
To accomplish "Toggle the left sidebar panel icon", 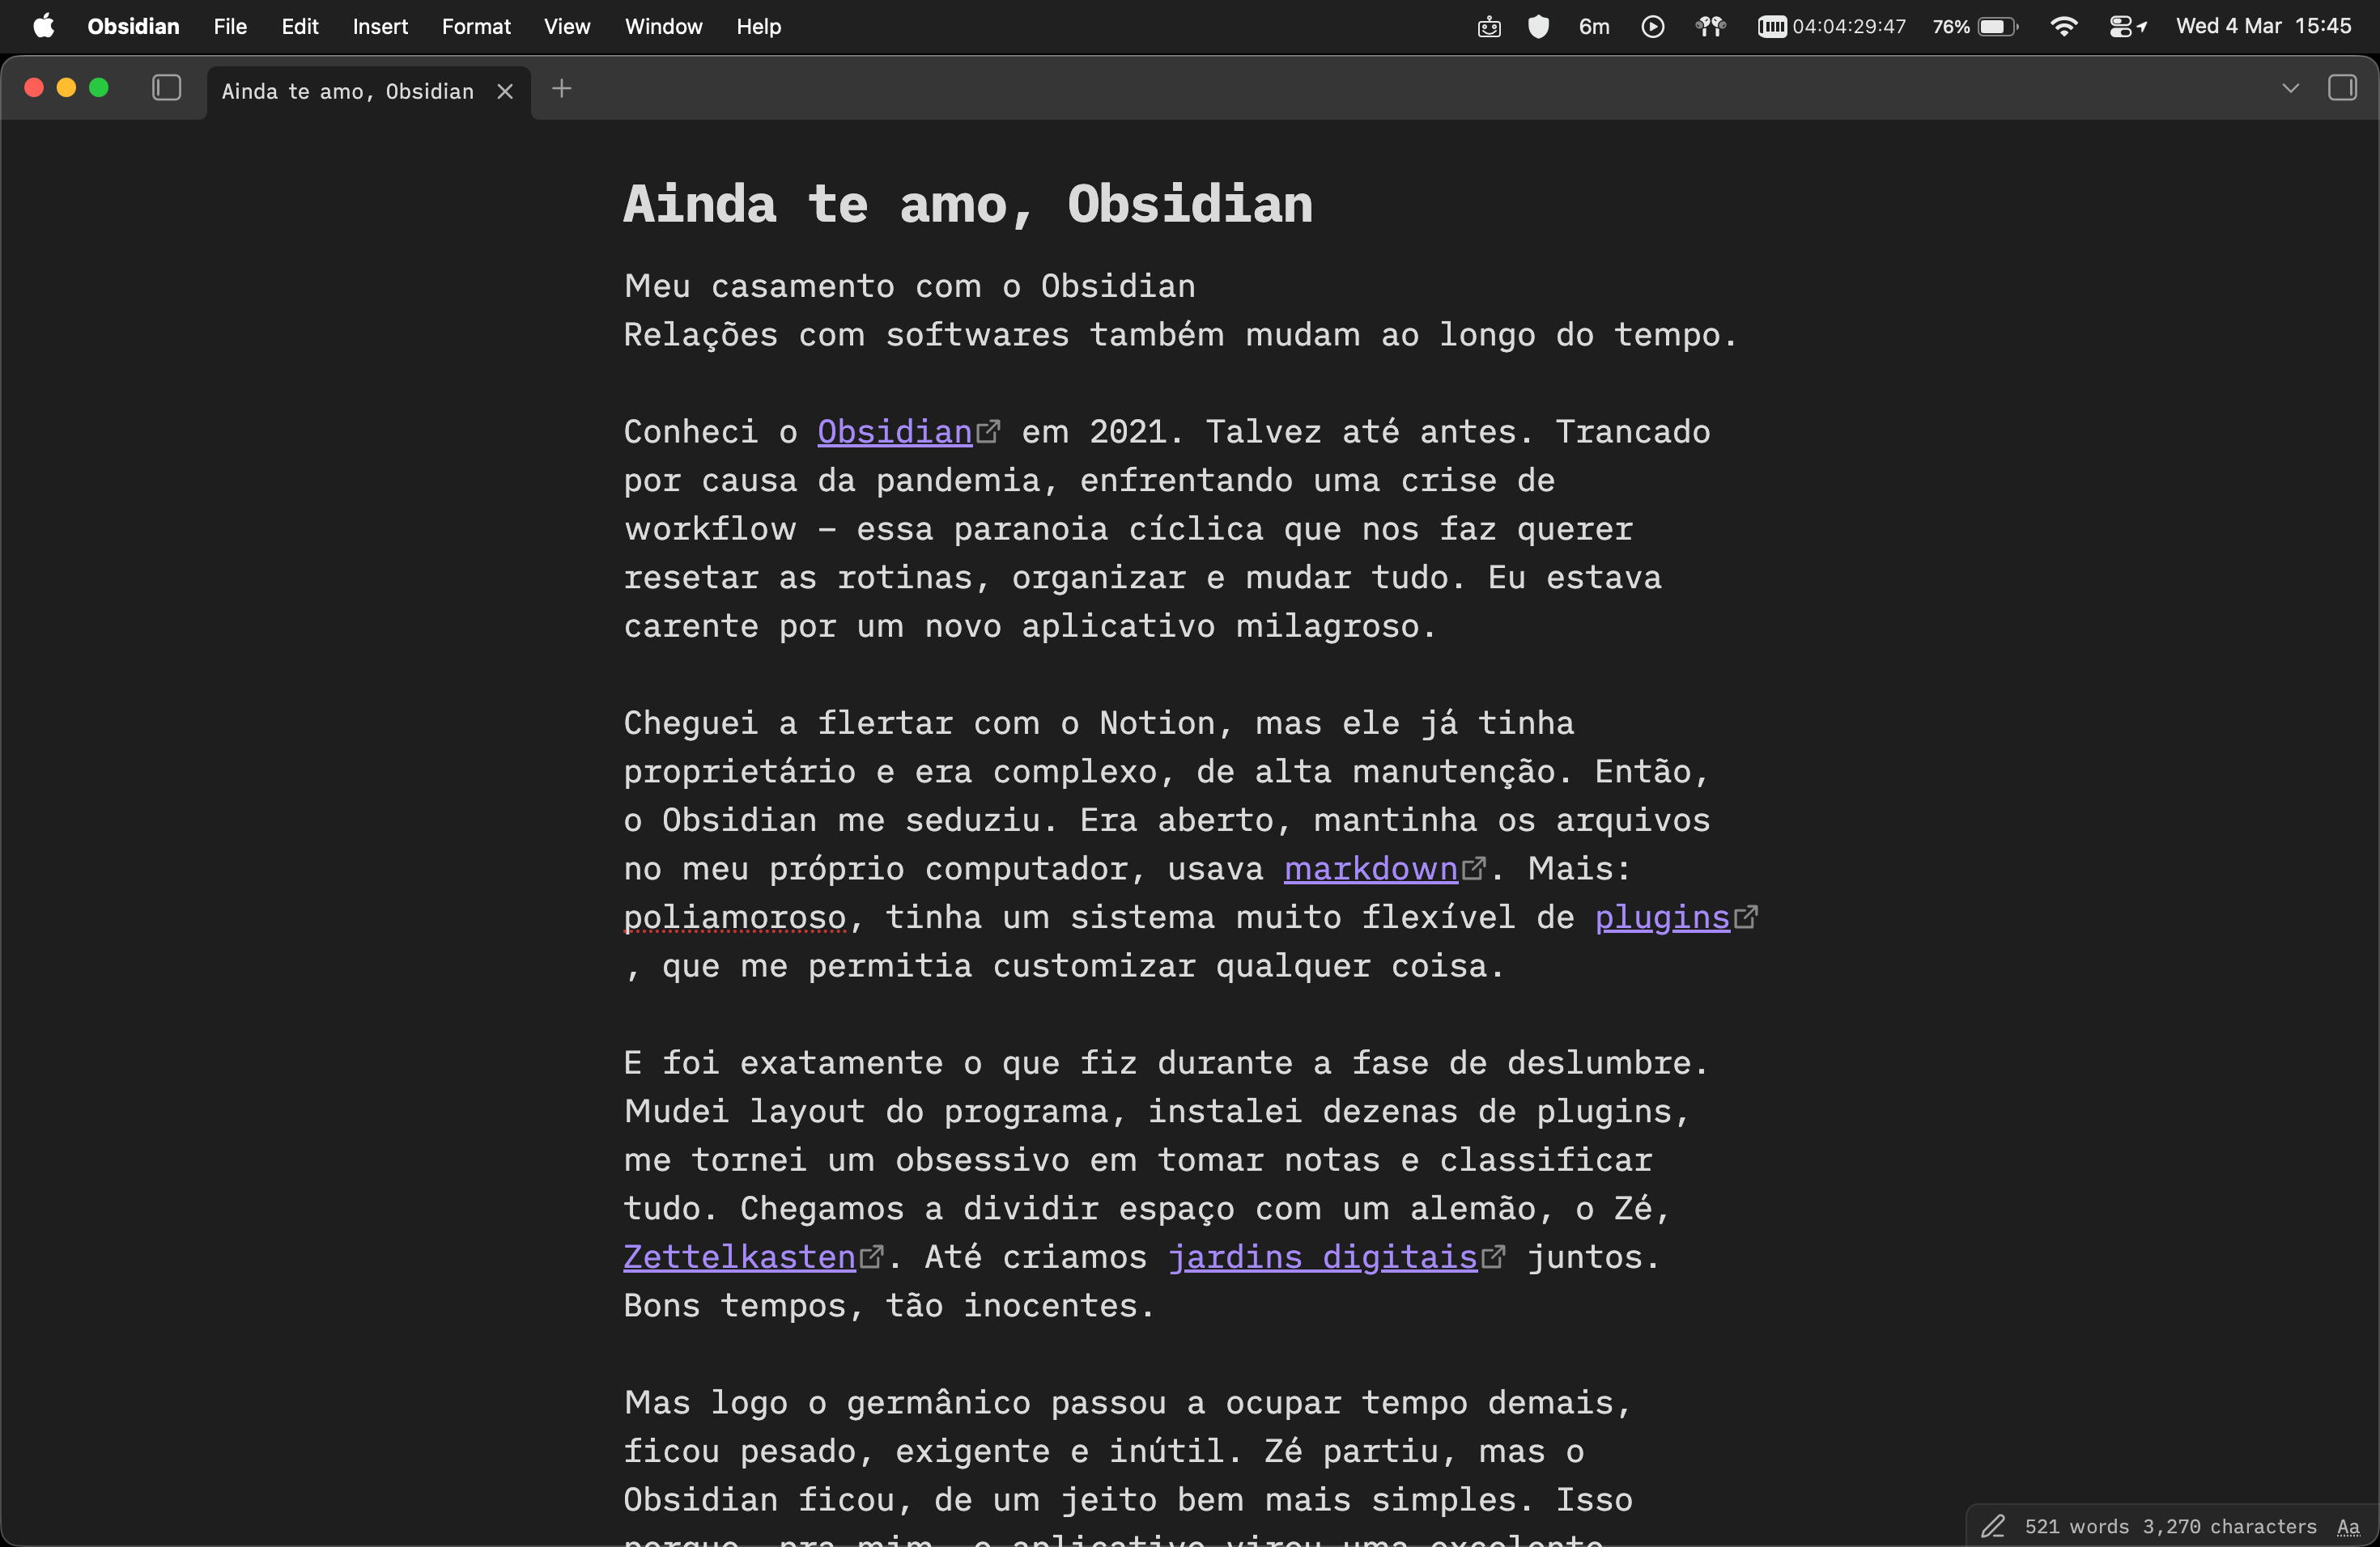I will (166, 88).
